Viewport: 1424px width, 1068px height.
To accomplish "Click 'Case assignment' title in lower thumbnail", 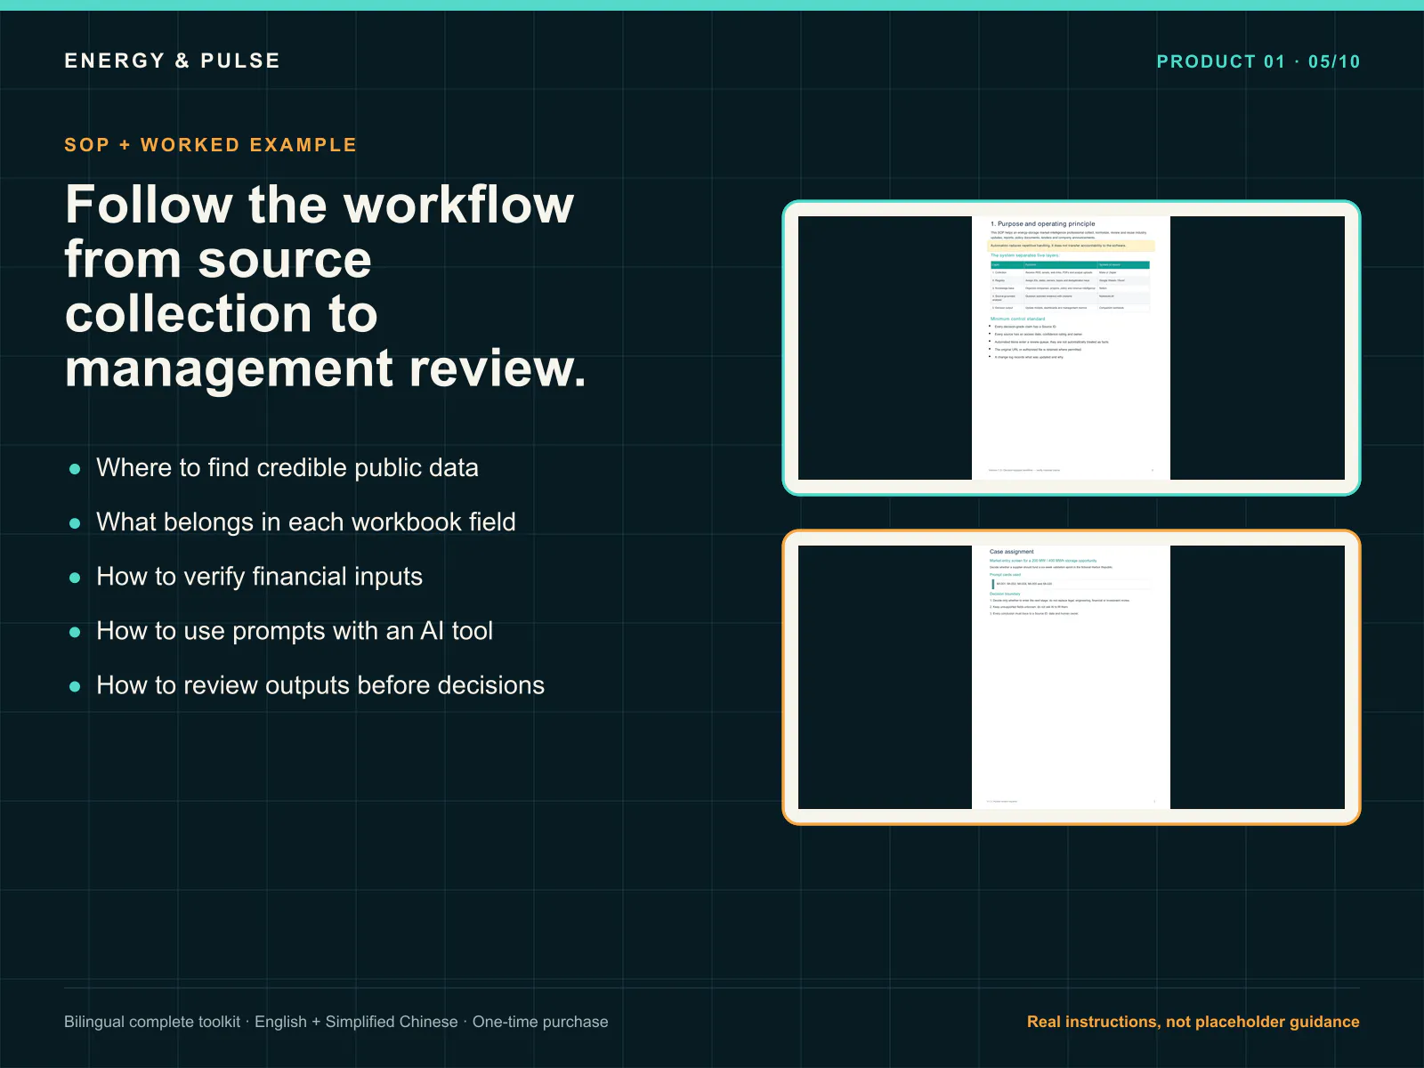I will [x=1012, y=552].
